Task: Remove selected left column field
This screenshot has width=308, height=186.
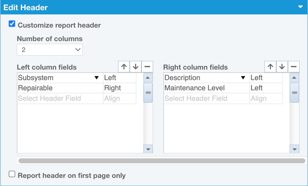Action: 147,67
